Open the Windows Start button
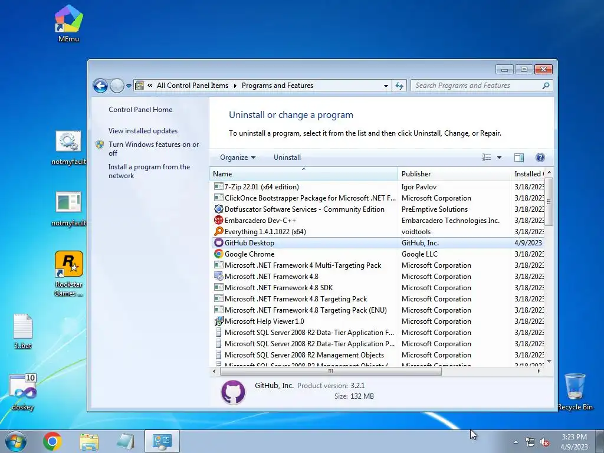 (16, 441)
